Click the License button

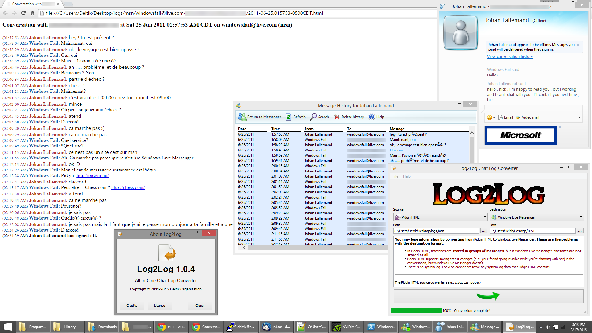click(x=159, y=306)
